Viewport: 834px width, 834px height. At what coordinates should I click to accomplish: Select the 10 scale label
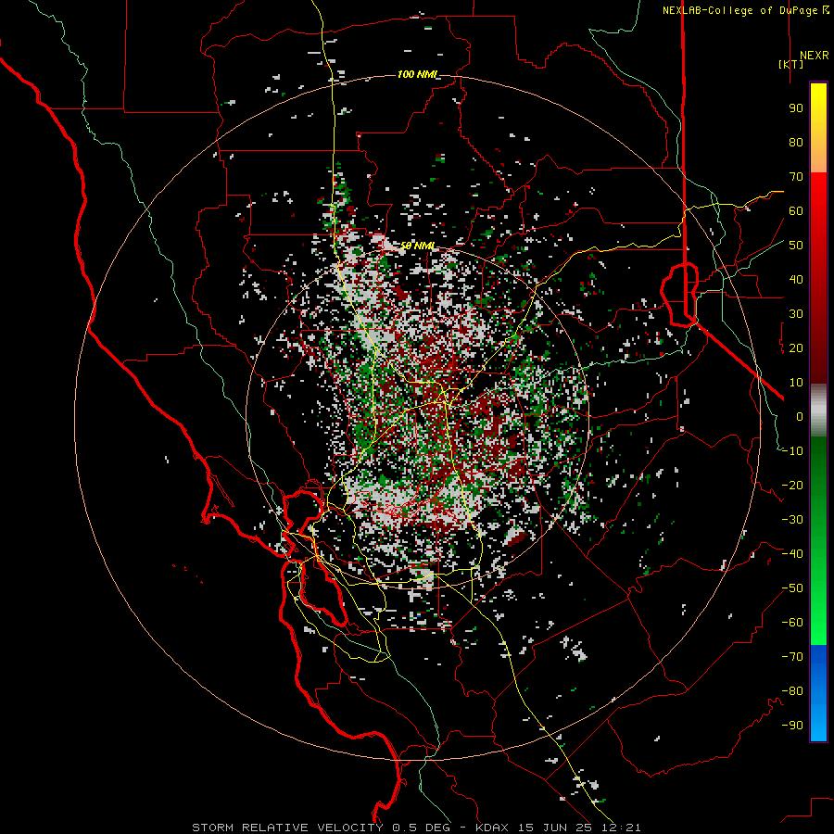click(x=796, y=383)
